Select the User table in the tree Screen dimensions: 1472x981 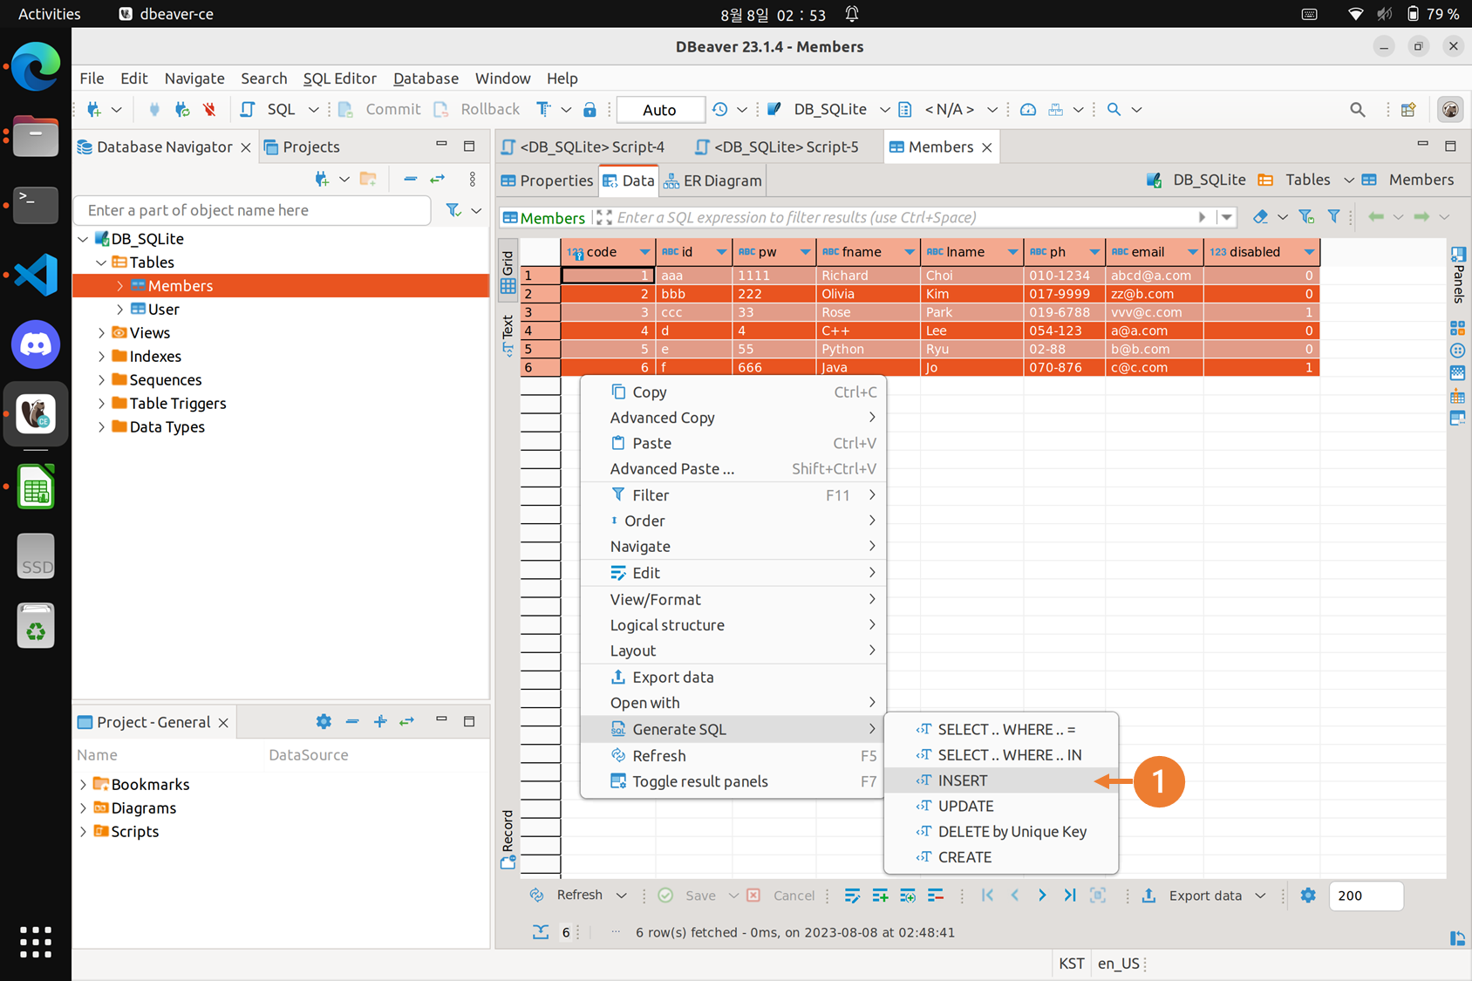coord(162,310)
